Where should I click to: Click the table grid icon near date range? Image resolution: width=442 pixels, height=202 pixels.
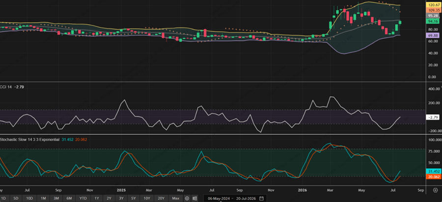(194, 199)
